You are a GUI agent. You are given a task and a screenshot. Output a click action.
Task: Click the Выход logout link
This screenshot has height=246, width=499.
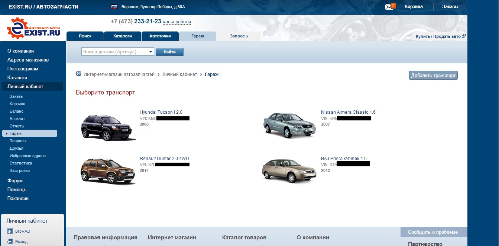click(21, 242)
